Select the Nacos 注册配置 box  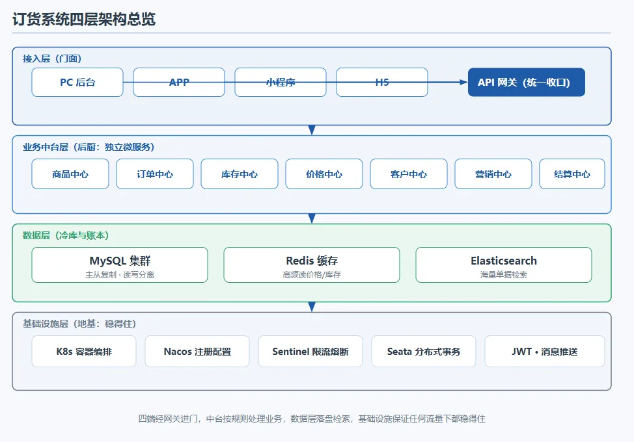(197, 351)
